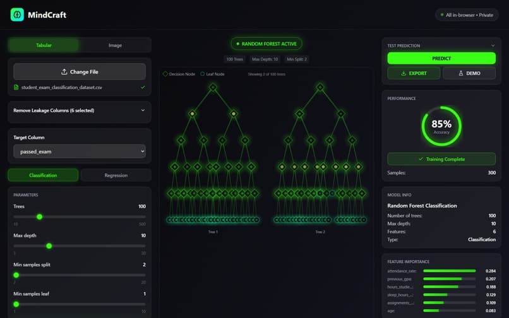Click the green checkmark next to dataset file
This screenshot has height=318, width=509.
click(143, 87)
